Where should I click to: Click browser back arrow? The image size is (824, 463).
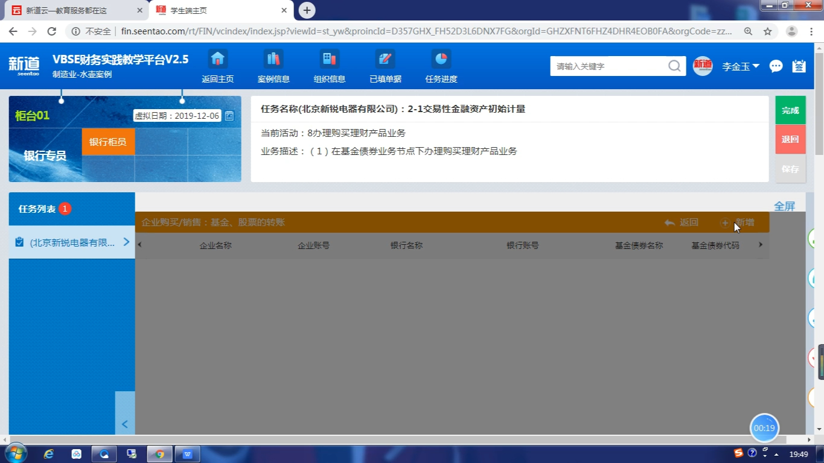pyautogui.click(x=13, y=31)
